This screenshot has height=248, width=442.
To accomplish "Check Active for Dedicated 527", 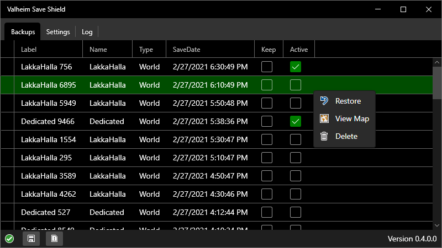I will 296,212.
